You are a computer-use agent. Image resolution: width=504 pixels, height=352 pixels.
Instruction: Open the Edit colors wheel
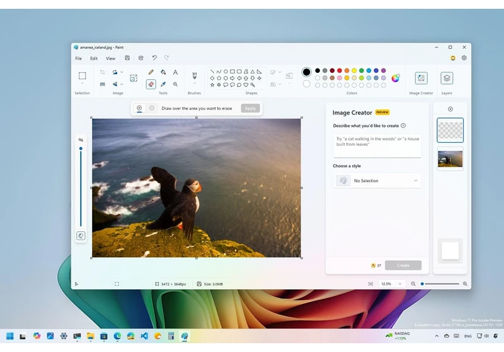(396, 78)
